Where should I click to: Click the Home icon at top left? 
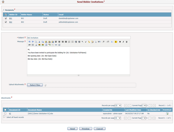coord(3,2)
